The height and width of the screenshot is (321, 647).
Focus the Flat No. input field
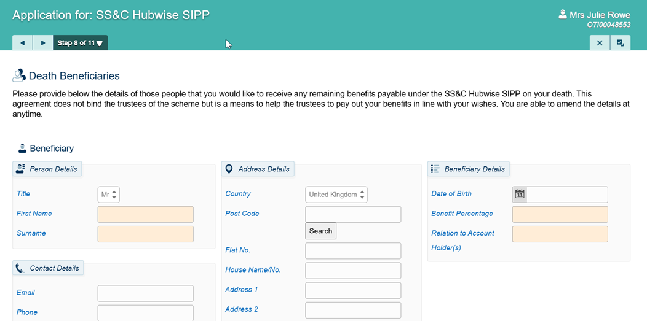pos(353,250)
